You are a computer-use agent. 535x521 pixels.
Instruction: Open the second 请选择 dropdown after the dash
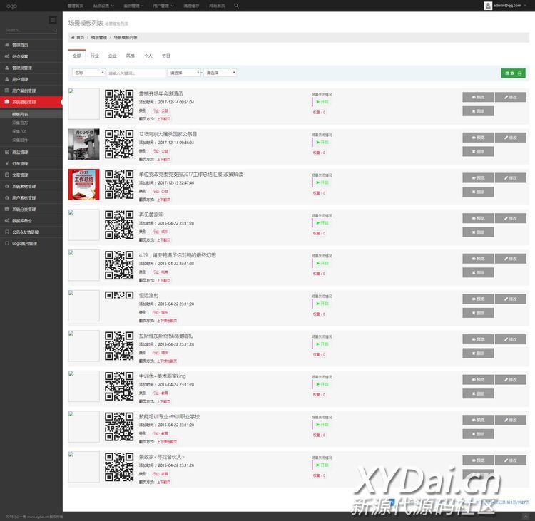tap(220, 73)
